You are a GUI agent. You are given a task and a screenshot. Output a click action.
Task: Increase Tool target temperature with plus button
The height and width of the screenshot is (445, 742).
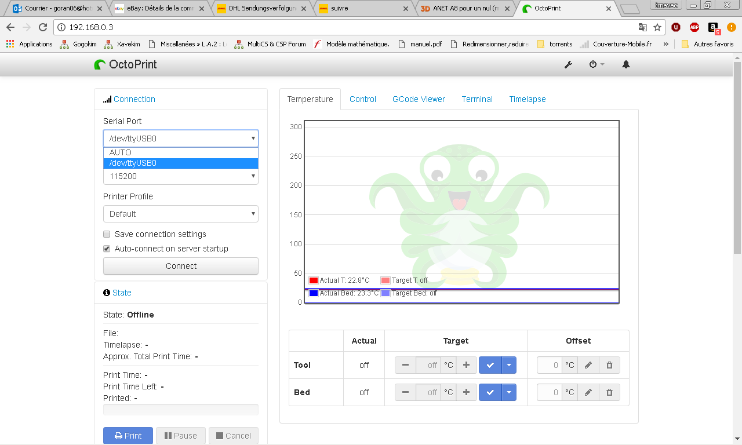click(x=466, y=365)
